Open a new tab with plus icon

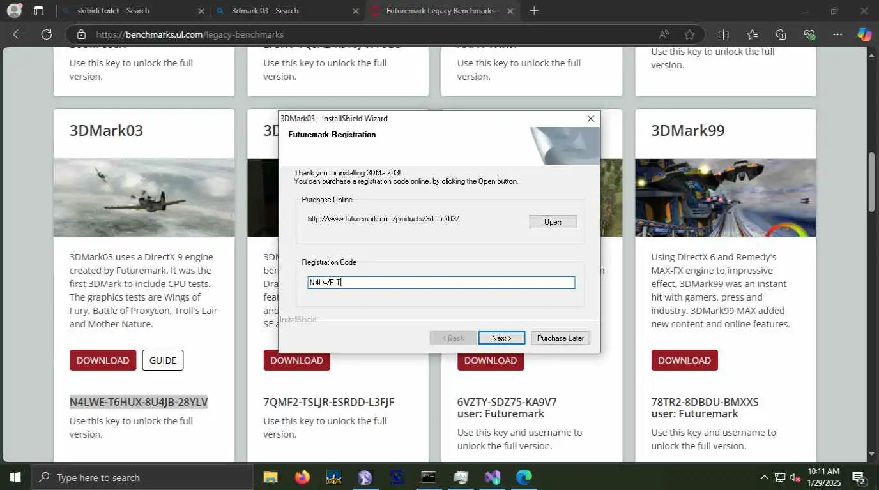[x=534, y=11]
